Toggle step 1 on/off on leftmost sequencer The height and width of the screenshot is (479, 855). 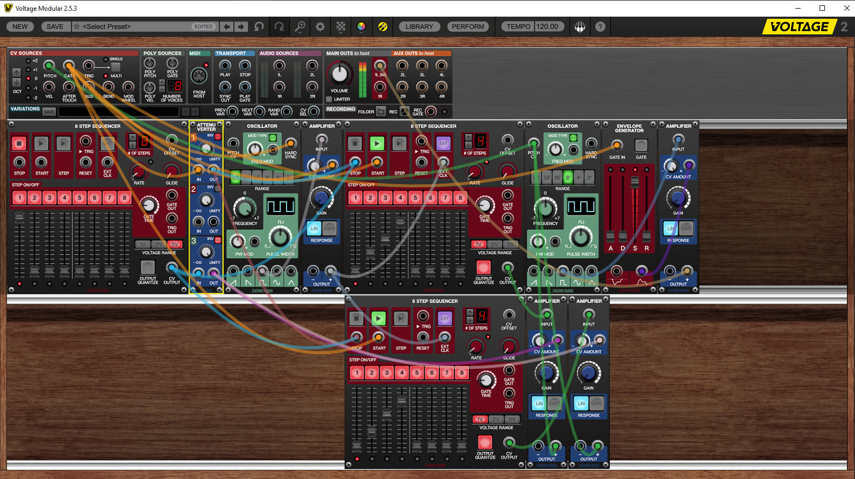click(x=20, y=198)
